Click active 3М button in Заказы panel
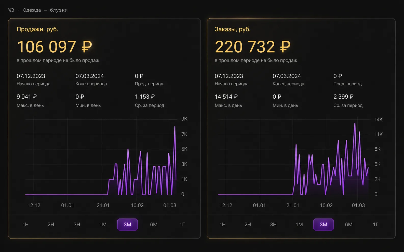The height and width of the screenshot is (252, 404). click(324, 225)
